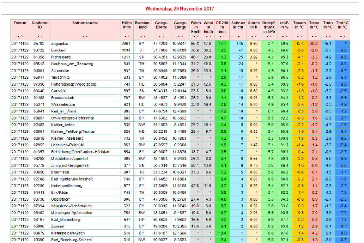Screen dimensions: 364x243
Task: Sort Stations-ID column descending with down arrow
Action: (x=42, y=36)
